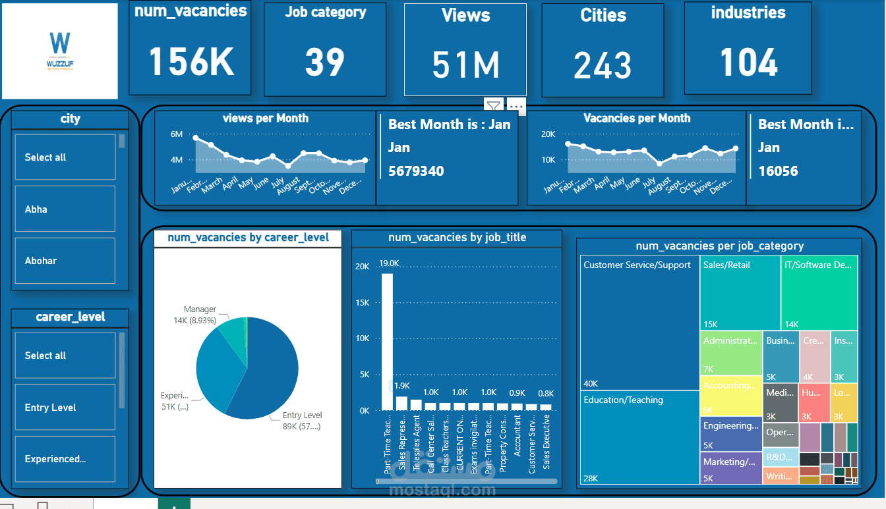
Task: Click num_vacancies per job_category title
Action: pyautogui.click(x=719, y=246)
